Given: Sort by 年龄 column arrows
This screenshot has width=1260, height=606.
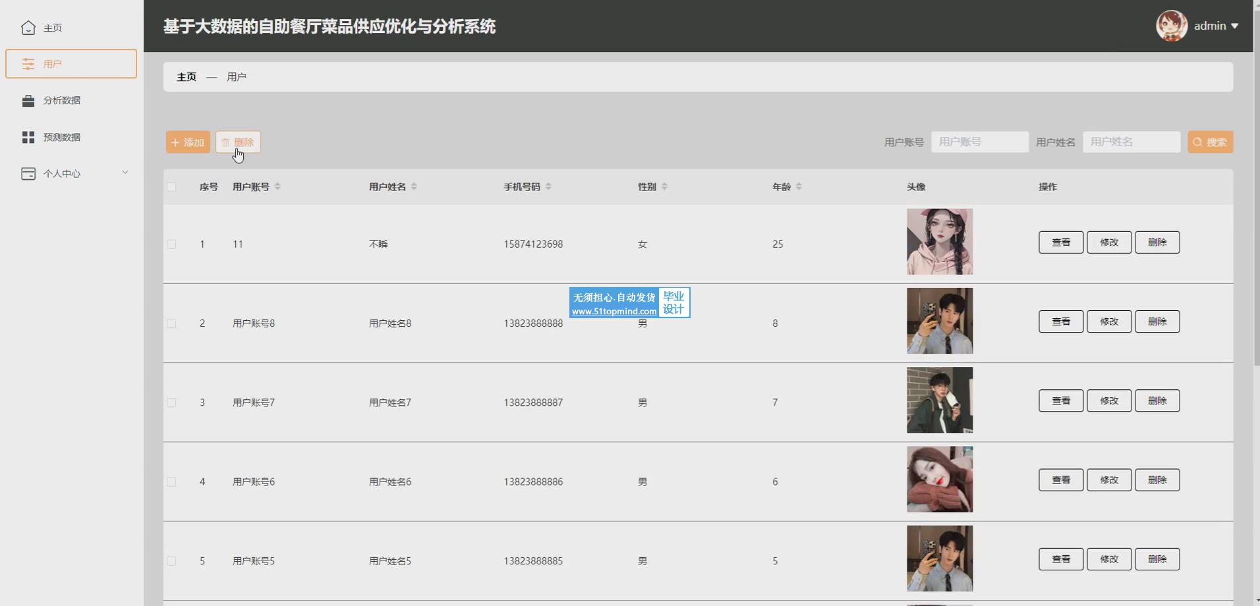Looking at the screenshot, I should [798, 187].
